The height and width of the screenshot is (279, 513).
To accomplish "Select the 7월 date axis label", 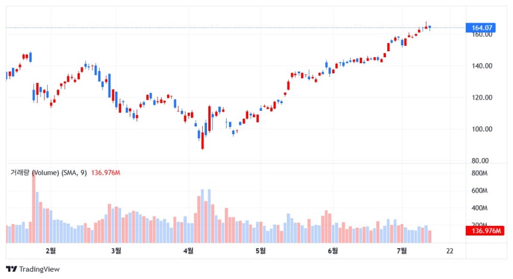I will (402, 251).
